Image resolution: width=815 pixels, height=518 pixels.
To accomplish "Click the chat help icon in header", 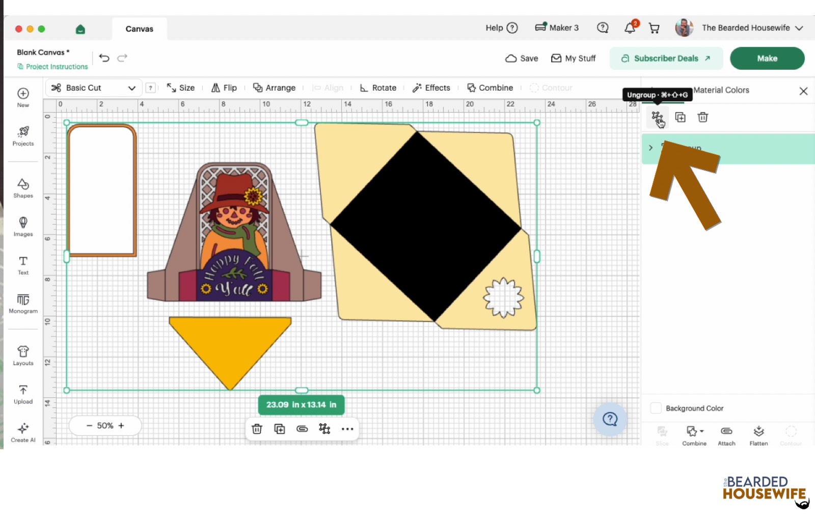I will coord(603,28).
